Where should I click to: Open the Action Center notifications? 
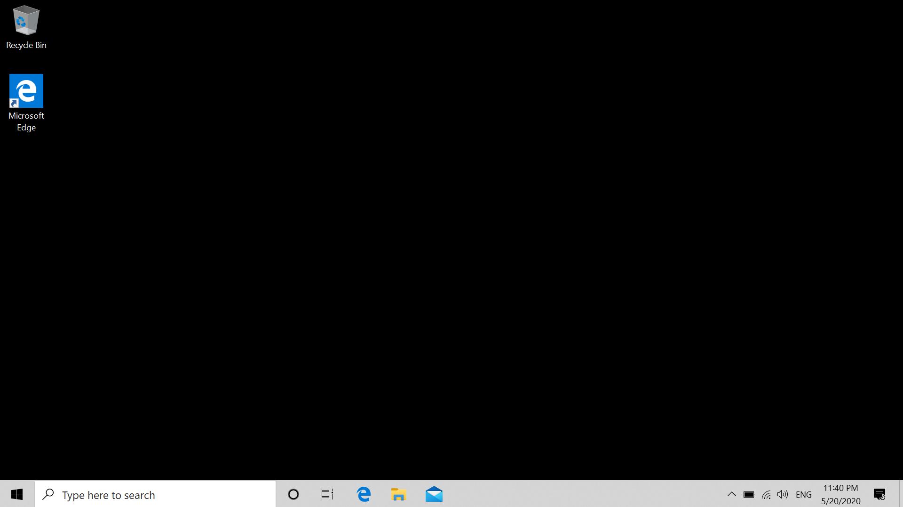coord(879,494)
